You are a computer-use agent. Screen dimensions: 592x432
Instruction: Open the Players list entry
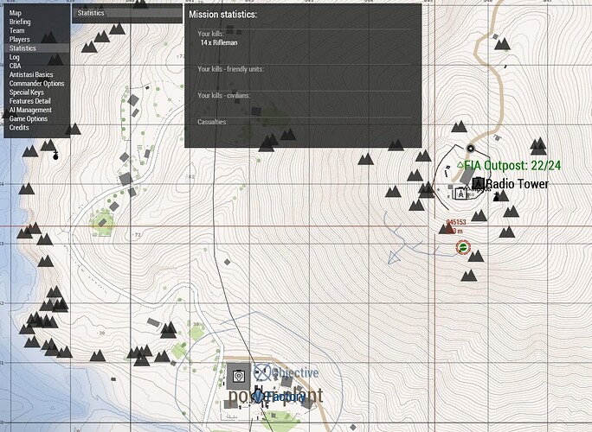(x=20, y=39)
